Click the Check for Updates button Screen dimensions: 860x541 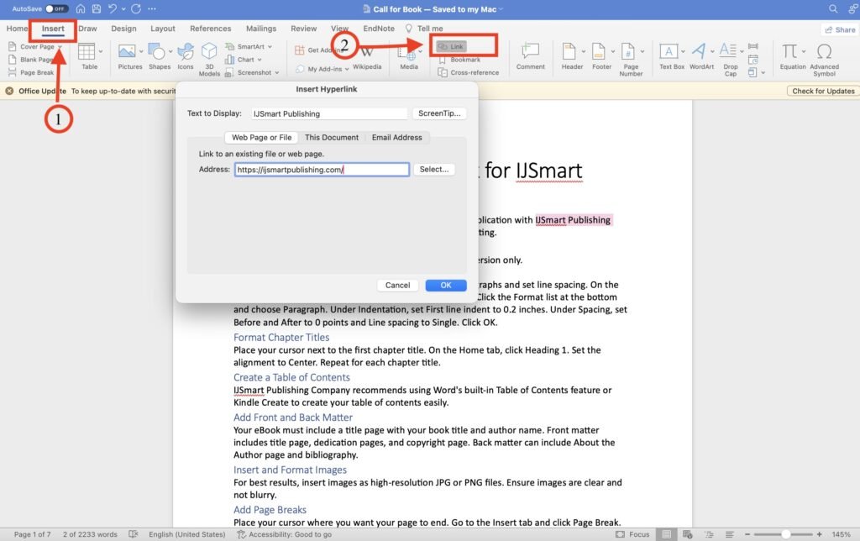click(823, 91)
